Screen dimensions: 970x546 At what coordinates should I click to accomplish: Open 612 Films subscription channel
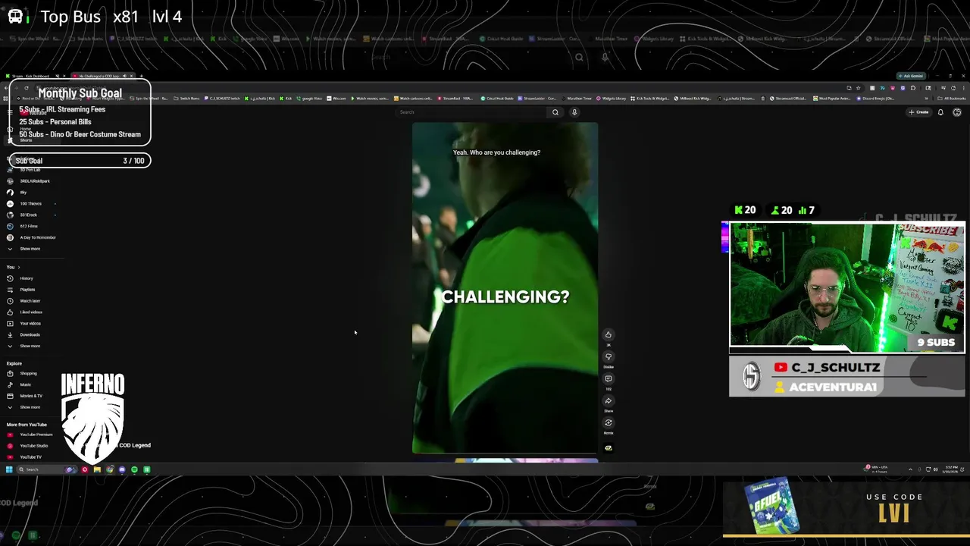tap(30, 226)
